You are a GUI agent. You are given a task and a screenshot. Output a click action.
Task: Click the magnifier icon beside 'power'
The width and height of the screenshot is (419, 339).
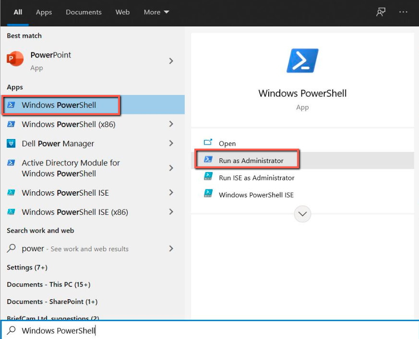click(x=12, y=248)
